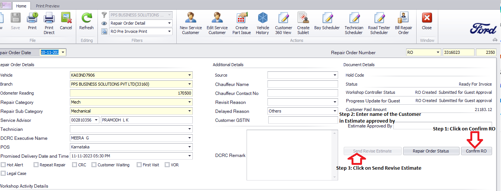Open the Vehicle KA03ND7906 dropdown
The height and width of the screenshot is (191, 501).
(x=190, y=75)
